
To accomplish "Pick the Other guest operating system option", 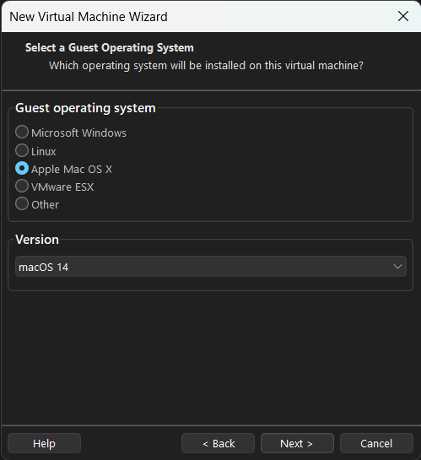I will tap(22, 203).
